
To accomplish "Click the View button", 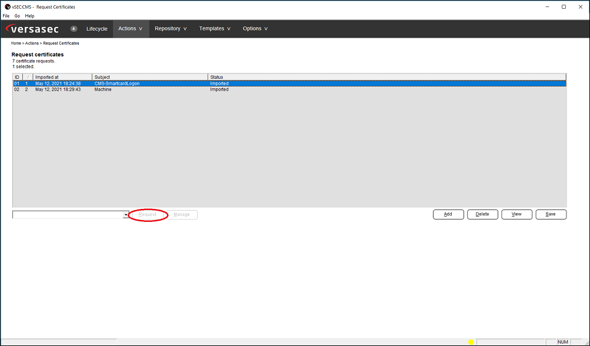I will (516, 214).
